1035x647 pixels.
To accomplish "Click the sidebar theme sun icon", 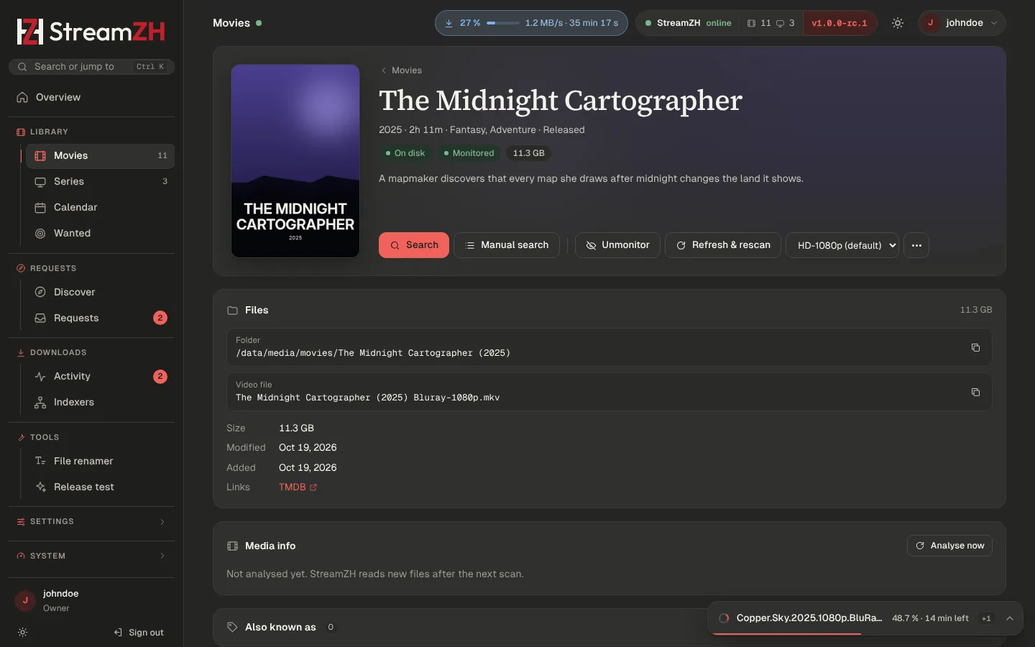I will click(x=22, y=633).
